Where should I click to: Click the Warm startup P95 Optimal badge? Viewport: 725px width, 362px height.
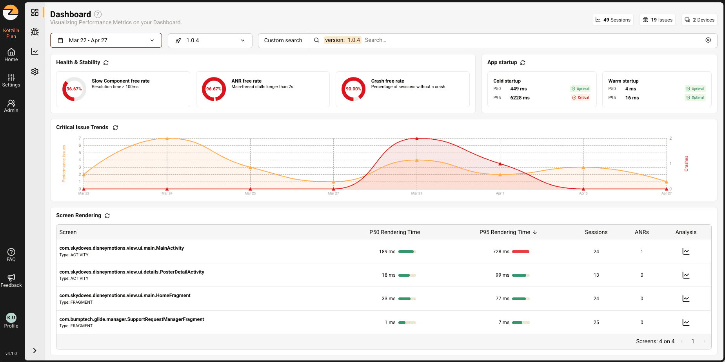click(695, 97)
